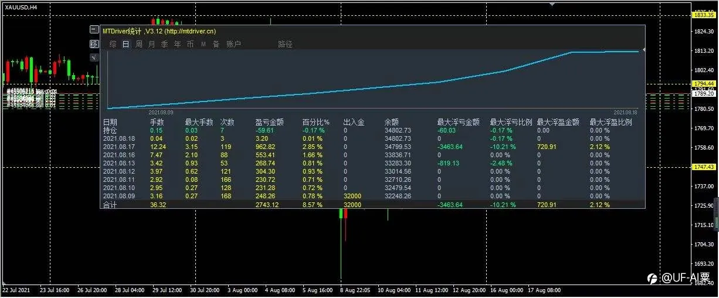
Task: Select the 持仓 open positions row
Action: 374,130
